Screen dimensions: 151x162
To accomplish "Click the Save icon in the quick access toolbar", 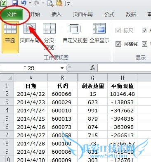I will 15,3.
